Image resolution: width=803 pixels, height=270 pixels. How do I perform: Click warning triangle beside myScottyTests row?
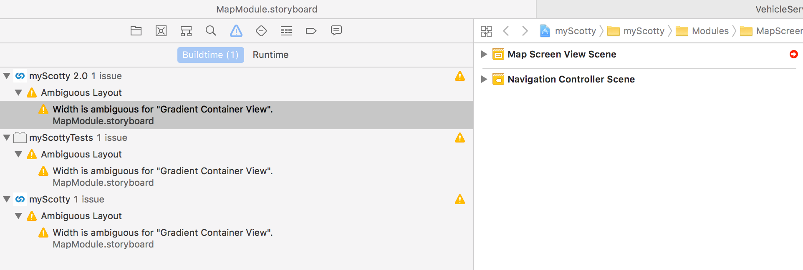(x=460, y=137)
